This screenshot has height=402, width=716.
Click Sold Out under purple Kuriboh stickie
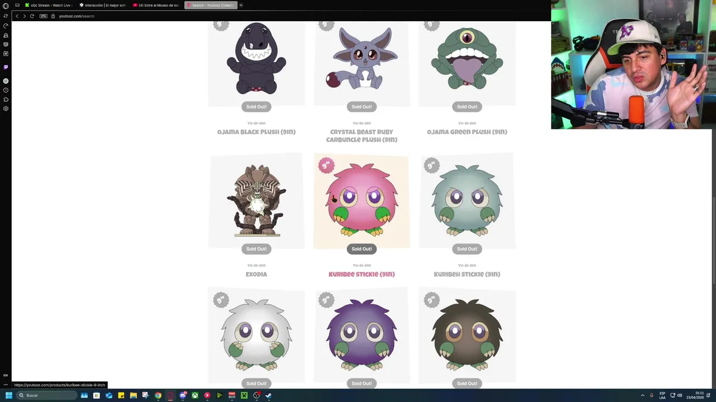coord(361,384)
